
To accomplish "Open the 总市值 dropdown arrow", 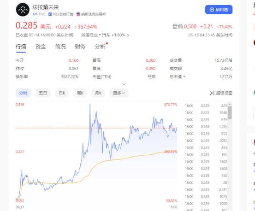I will pyautogui.click(x=184, y=76).
